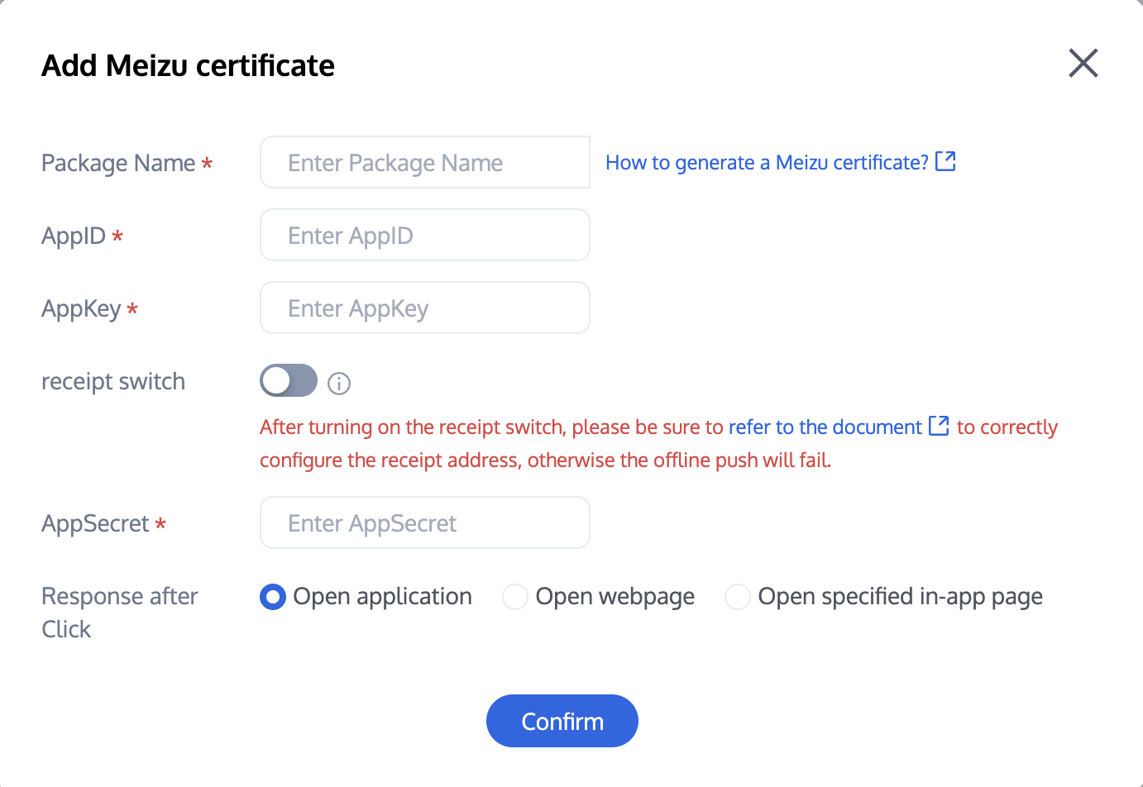
Task: Follow the 'refer to the document' link
Action: tap(825, 427)
